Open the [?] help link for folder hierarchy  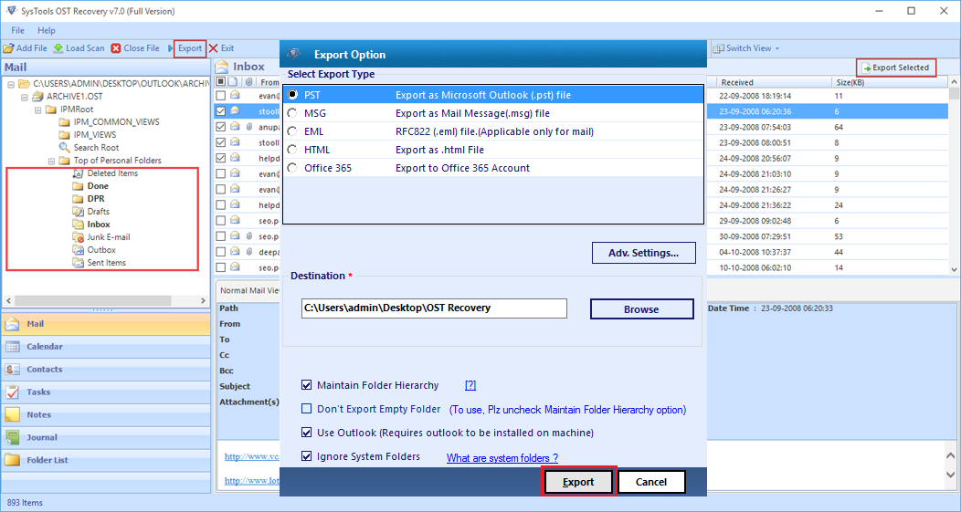[470, 385]
